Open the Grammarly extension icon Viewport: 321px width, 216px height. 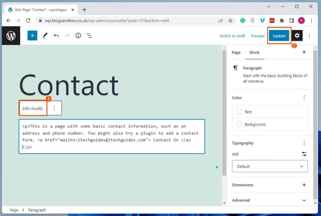[243, 20]
